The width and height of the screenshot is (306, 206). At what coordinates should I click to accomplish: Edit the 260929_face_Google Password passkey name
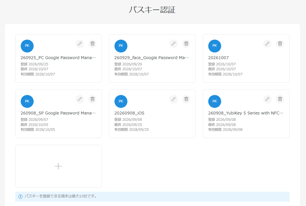point(173,44)
